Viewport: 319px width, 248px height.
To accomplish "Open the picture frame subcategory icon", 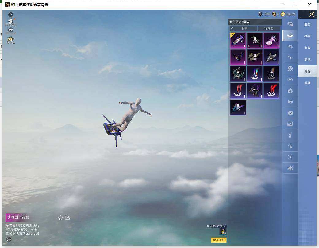I will (x=290, y=124).
